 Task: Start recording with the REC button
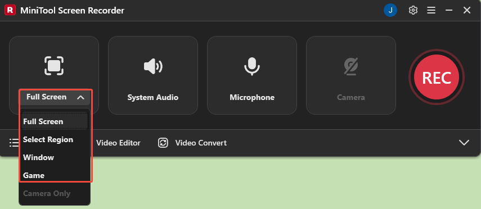[x=436, y=78]
